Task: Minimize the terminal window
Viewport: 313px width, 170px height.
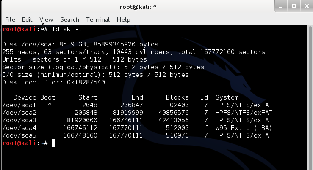Action: point(281,6)
